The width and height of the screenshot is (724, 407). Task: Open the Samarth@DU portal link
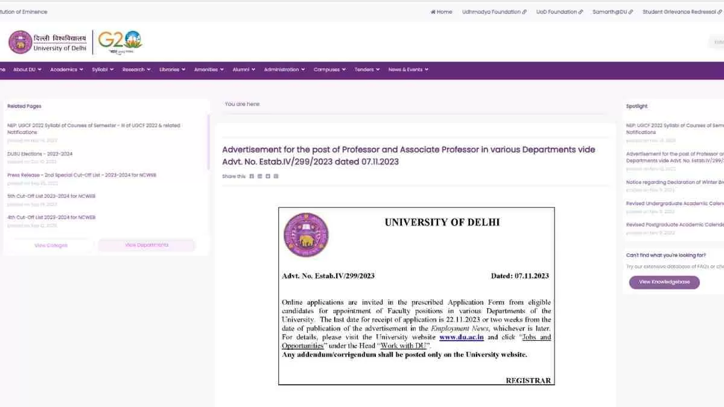(612, 12)
